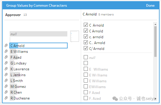Screen dimensions: 161x105
Task: Click the paperclip icon beside R Duchesne
Action: [x=6, y=98]
